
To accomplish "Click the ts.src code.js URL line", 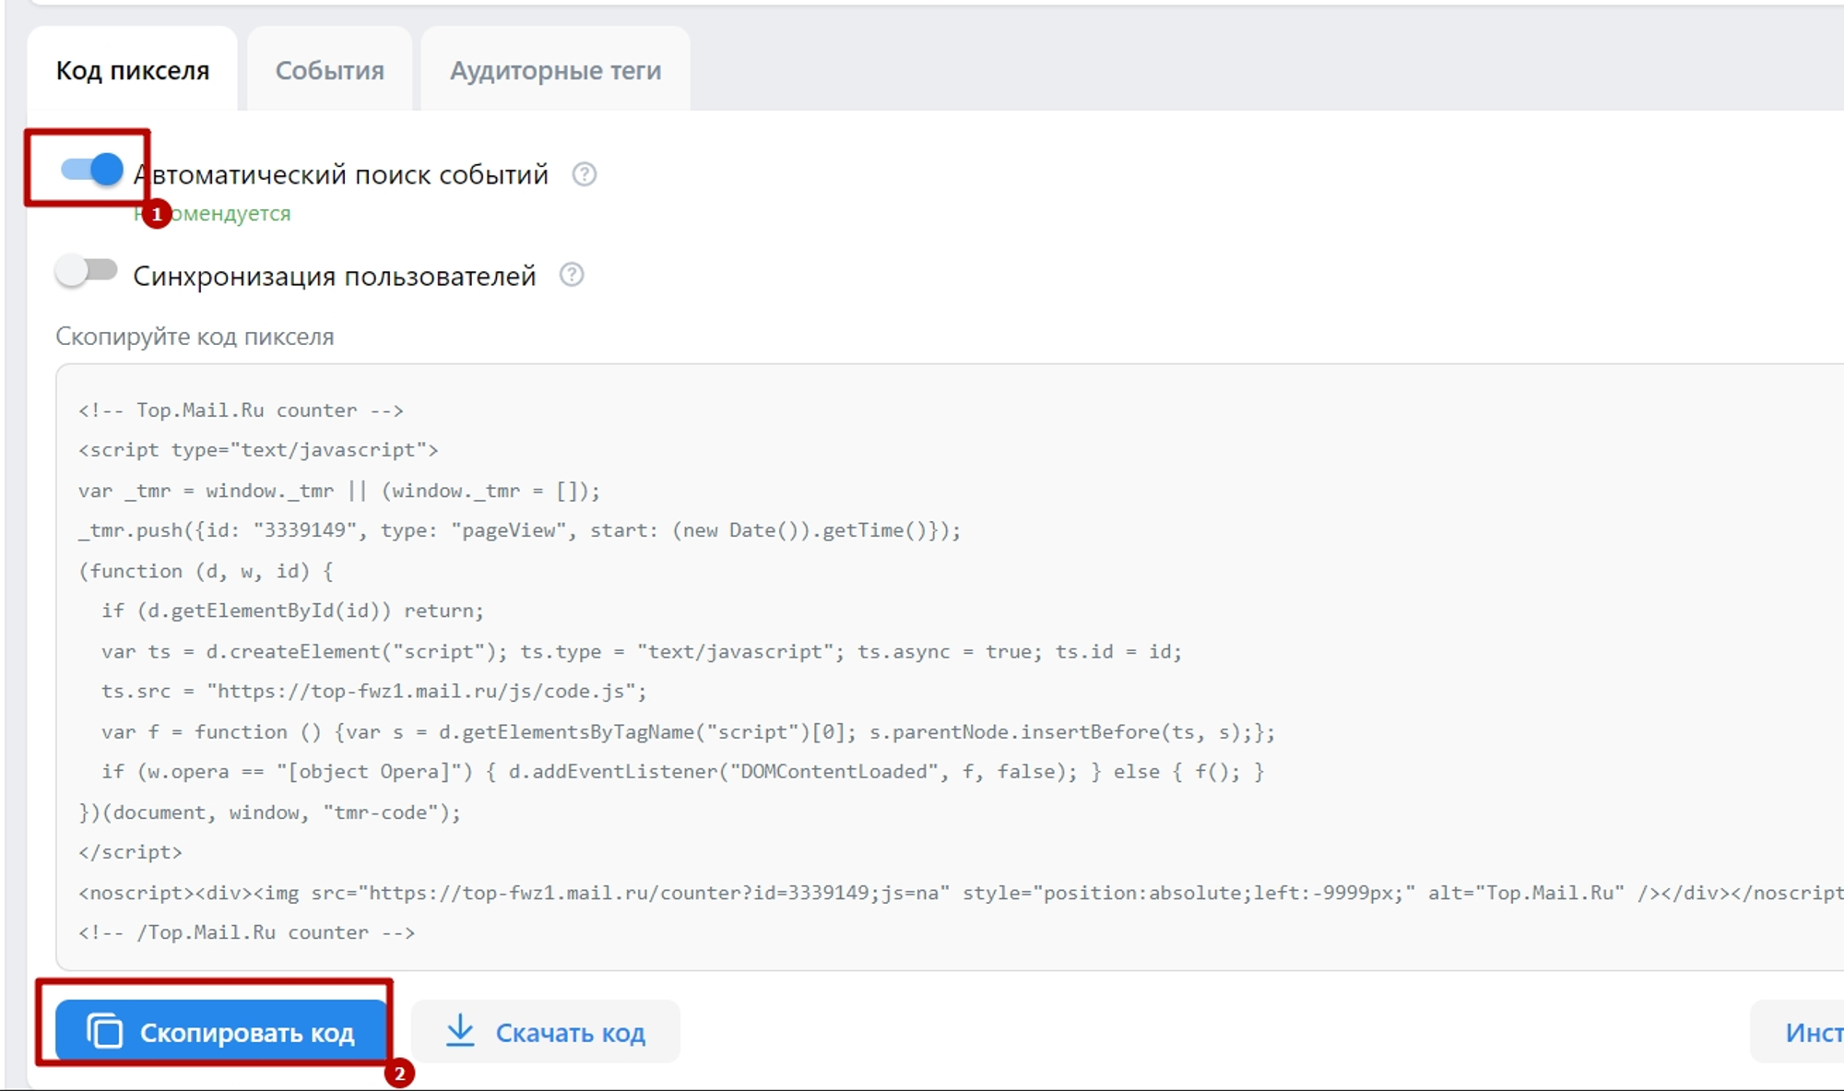I will [x=374, y=691].
